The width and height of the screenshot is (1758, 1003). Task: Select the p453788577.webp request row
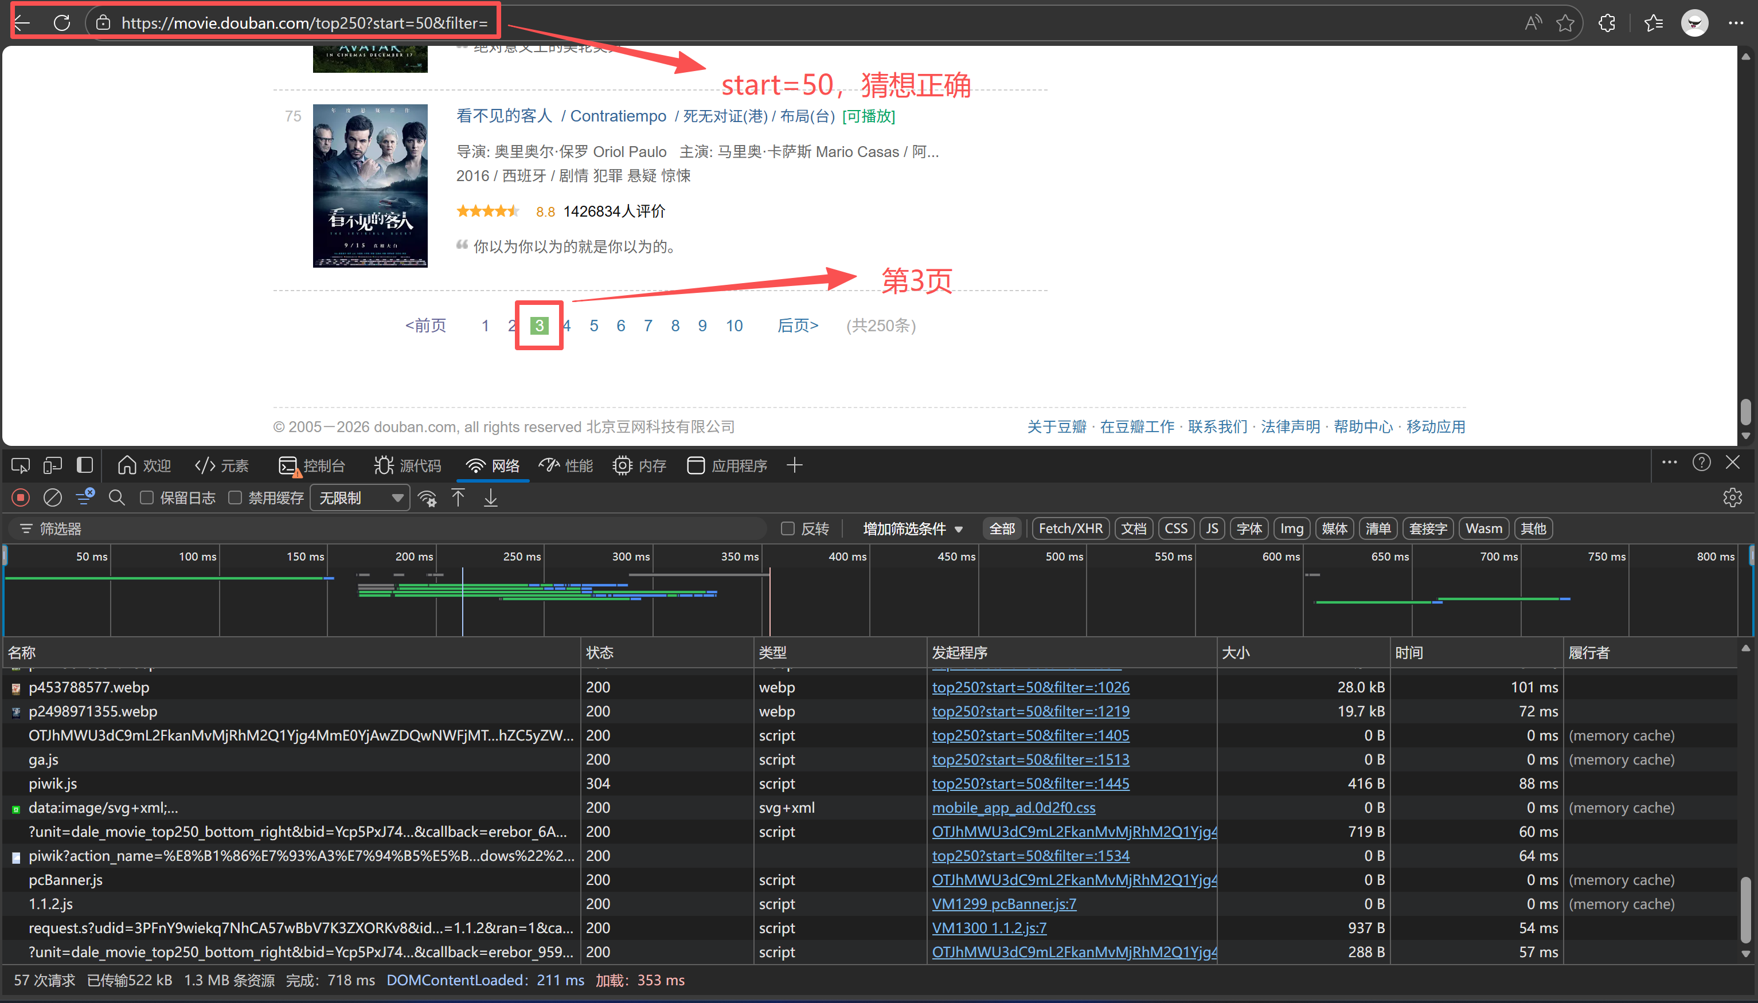(870, 687)
